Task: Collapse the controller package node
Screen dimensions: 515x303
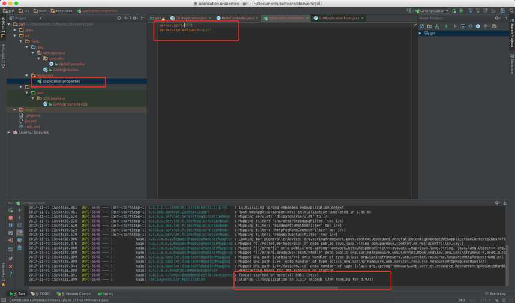Action: tap(38, 58)
